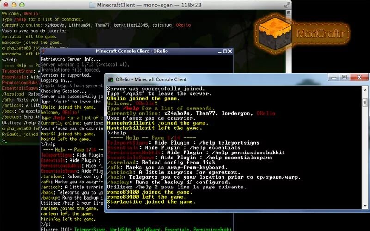This screenshot has height=231, width=370.
Task: Close the Linux Minecraft Console Client window
Action: pos(230,51)
